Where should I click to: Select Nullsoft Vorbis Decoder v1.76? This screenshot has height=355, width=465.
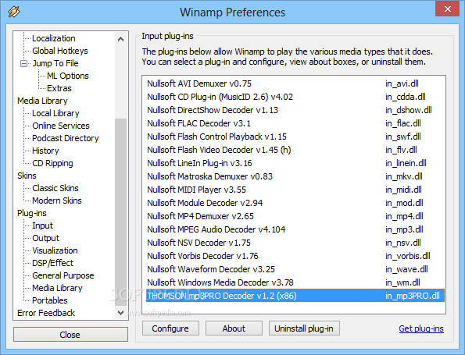pyautogui.click(x=295, y=256)
